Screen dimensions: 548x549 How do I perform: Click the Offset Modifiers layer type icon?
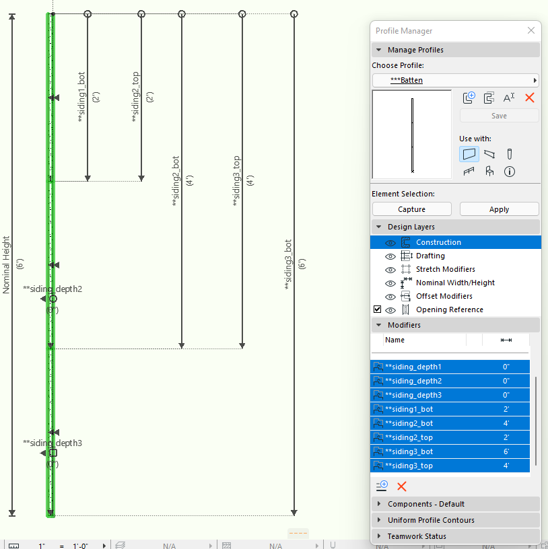(x=406, y=296)
